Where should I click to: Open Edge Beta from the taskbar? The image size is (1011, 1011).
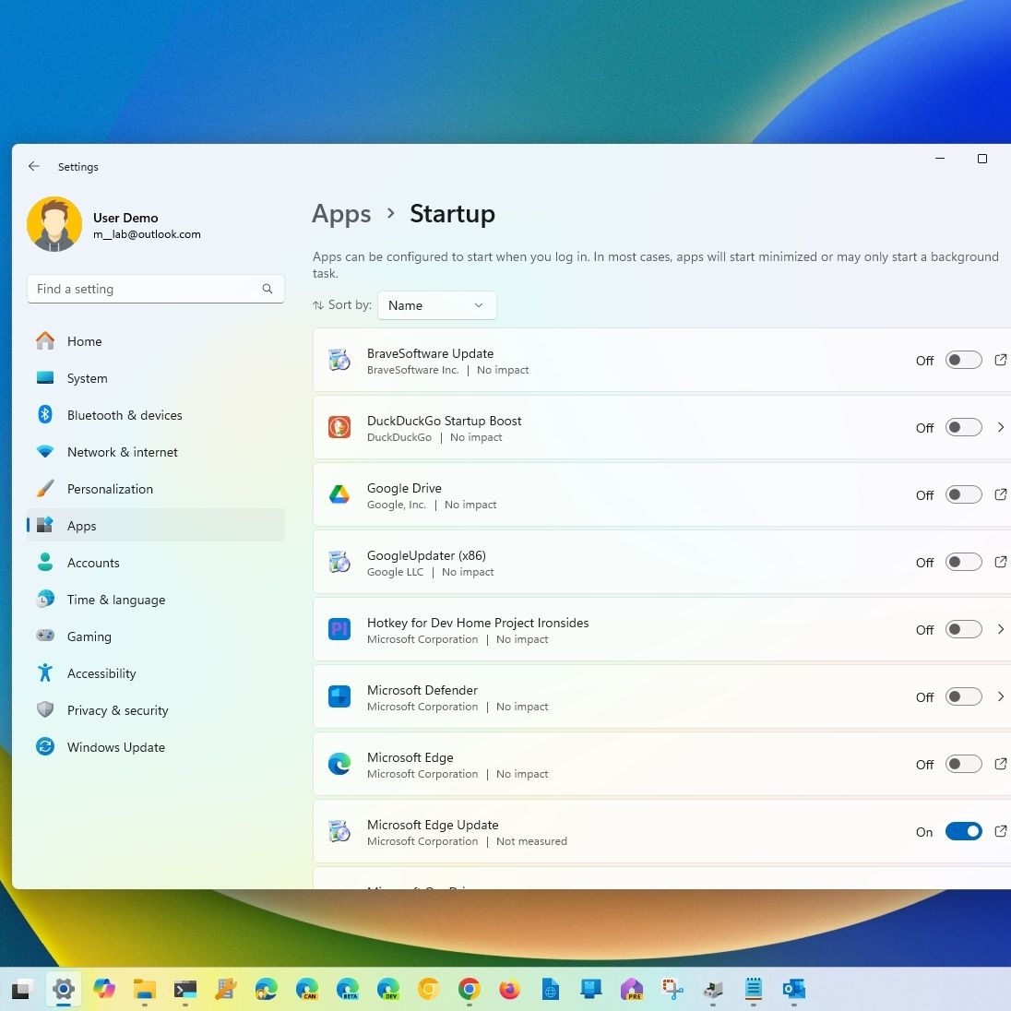click(x=348, y=989)
